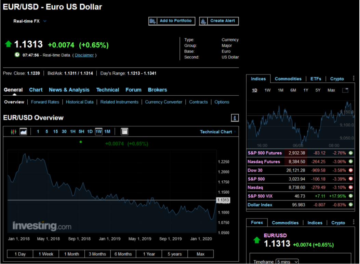Set chart range to 3 Months
The image size is (360, 264).
point(97,254)
